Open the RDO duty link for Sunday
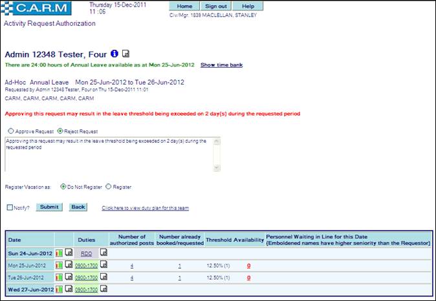Viewport: 436px width, 301px height. (86, 253)
